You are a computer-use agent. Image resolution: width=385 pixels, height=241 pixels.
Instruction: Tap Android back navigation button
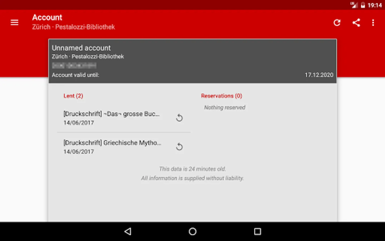[128, 231]
